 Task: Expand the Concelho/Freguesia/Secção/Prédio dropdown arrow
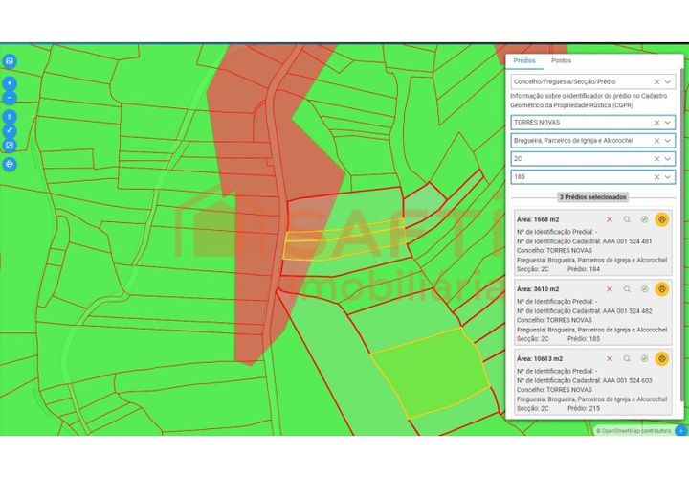pos(668,81)
